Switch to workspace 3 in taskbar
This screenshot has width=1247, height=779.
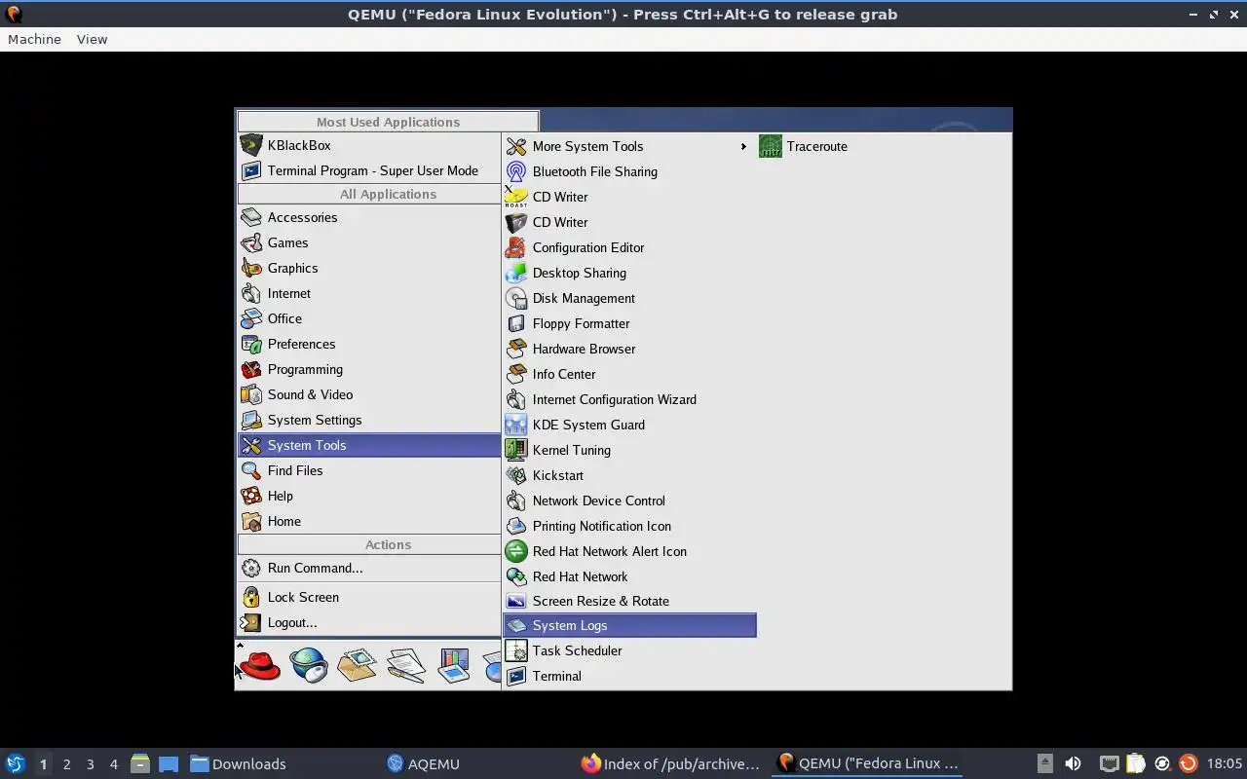point(90,764)
